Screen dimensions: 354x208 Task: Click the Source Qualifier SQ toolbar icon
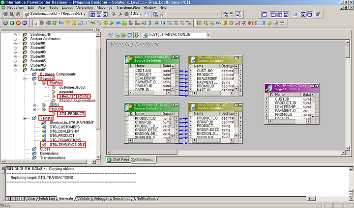(x=163, y=23)
